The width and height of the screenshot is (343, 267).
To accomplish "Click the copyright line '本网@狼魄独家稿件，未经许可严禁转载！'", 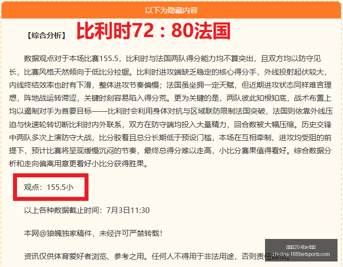I will (93, 233).
